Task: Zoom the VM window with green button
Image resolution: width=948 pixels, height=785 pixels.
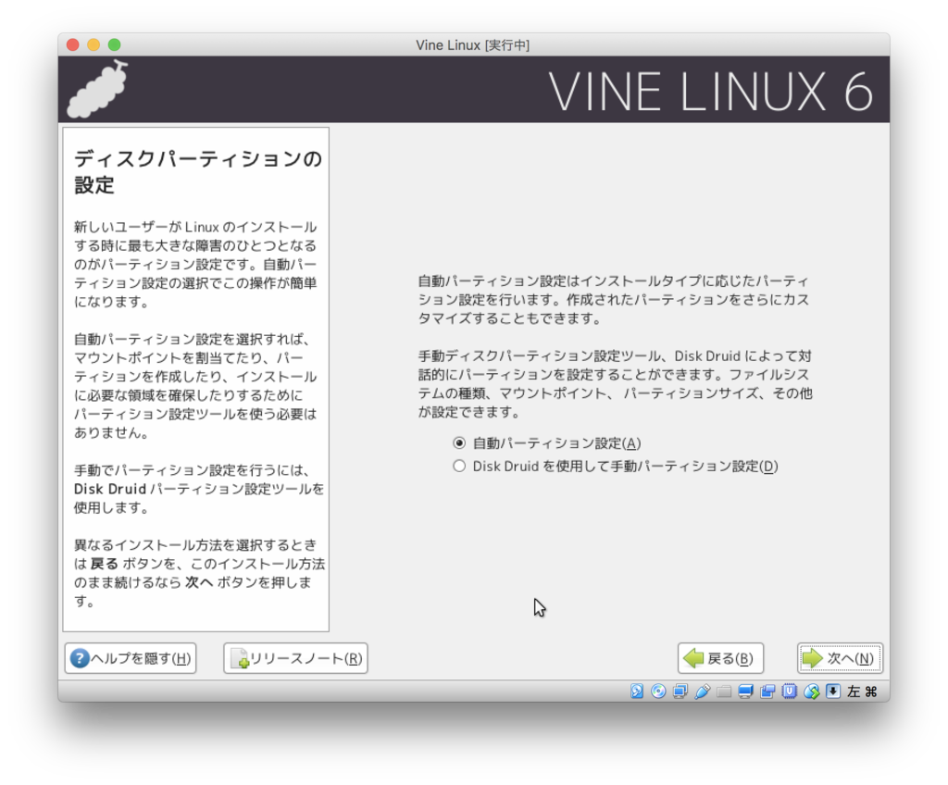Action: 114,44
